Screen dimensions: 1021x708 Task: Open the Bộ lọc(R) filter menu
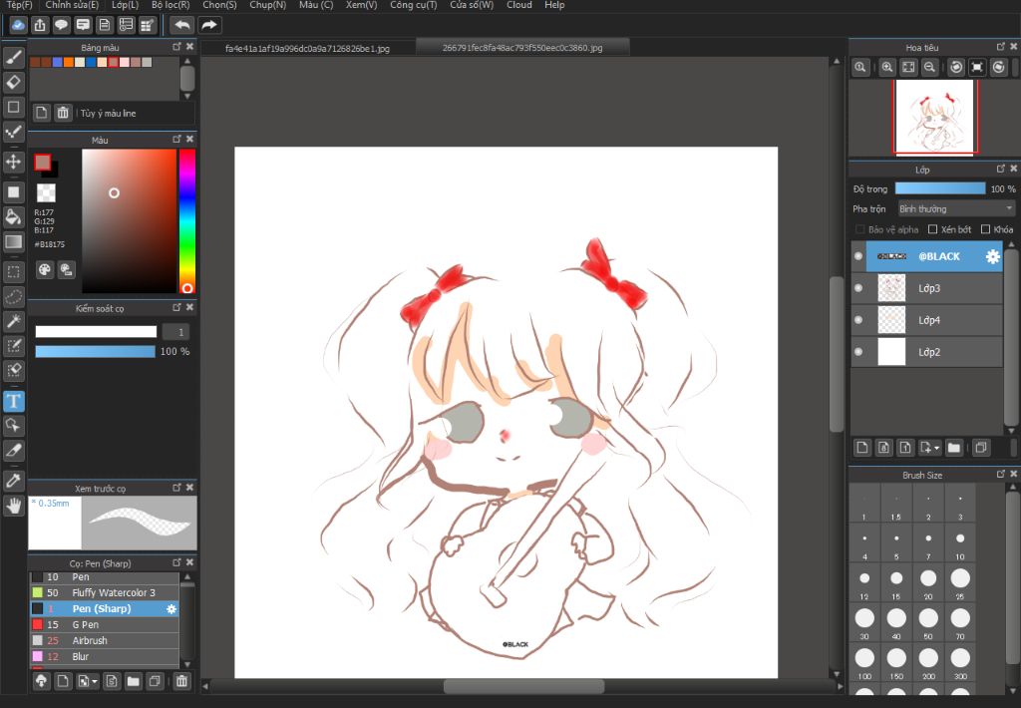click(x=170, y=5)
